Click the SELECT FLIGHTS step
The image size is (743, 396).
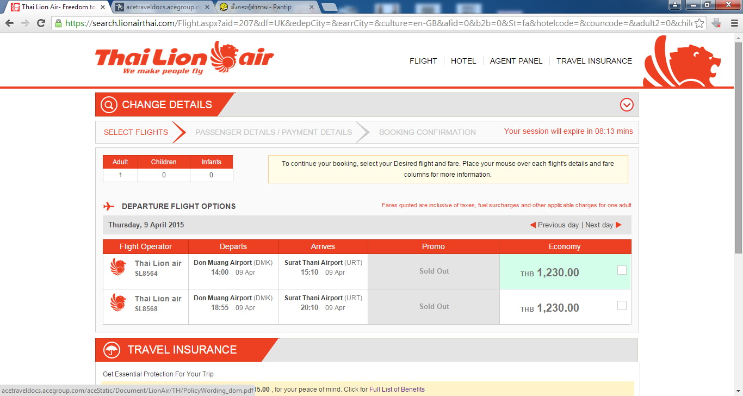coord(136,132)
